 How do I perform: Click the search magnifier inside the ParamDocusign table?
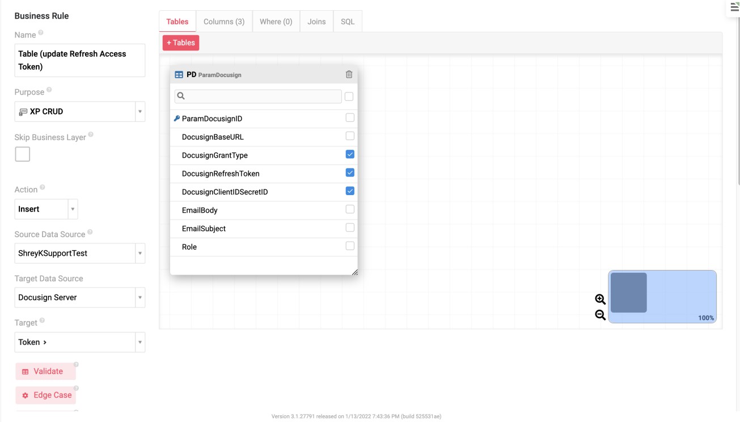(180, 96)
